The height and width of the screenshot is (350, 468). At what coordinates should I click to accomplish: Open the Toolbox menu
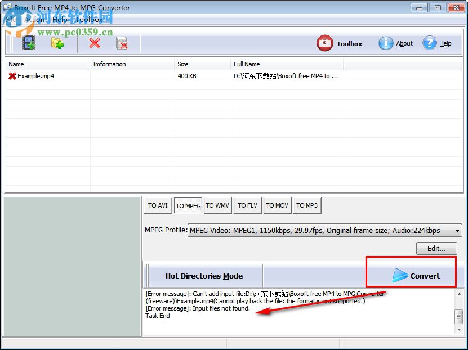(89, 19)
